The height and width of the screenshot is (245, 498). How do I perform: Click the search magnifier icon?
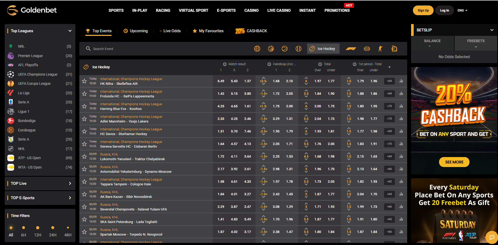click(x=88, y=49)
